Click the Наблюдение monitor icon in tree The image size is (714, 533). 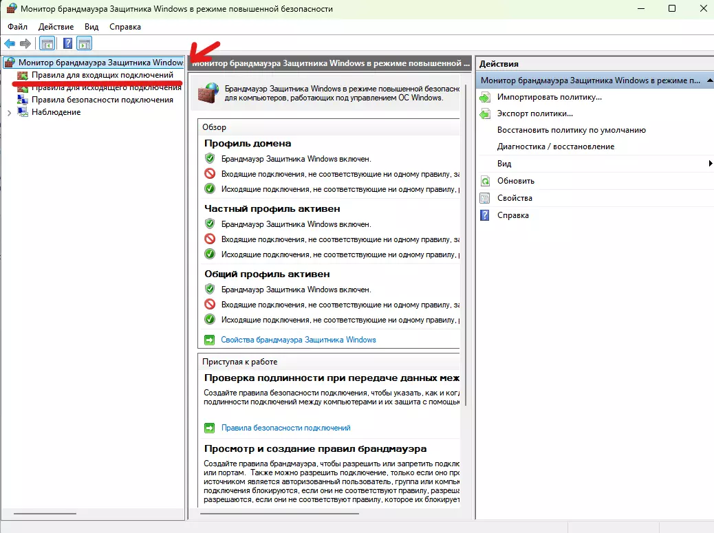22,112
